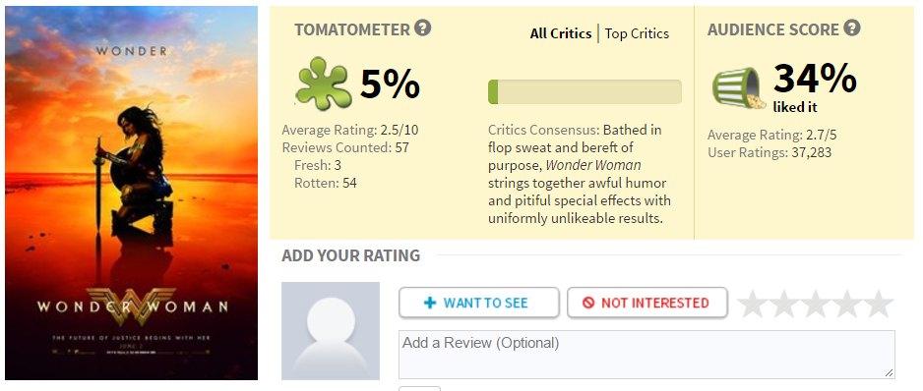923x391 pixels.
Task: Click the green rotten splat icon
Action: point(323,84)
